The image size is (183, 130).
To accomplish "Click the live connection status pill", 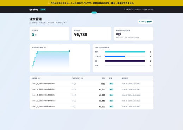I will coord(146,21).
